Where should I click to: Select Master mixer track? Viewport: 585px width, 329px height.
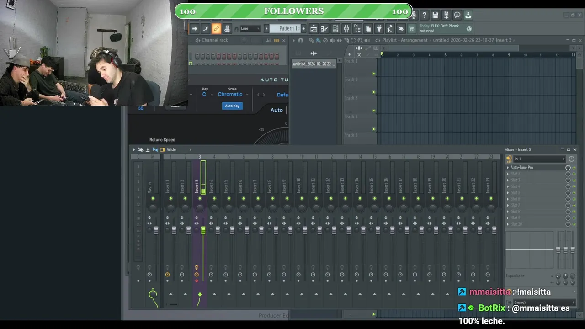coord(149,187)
